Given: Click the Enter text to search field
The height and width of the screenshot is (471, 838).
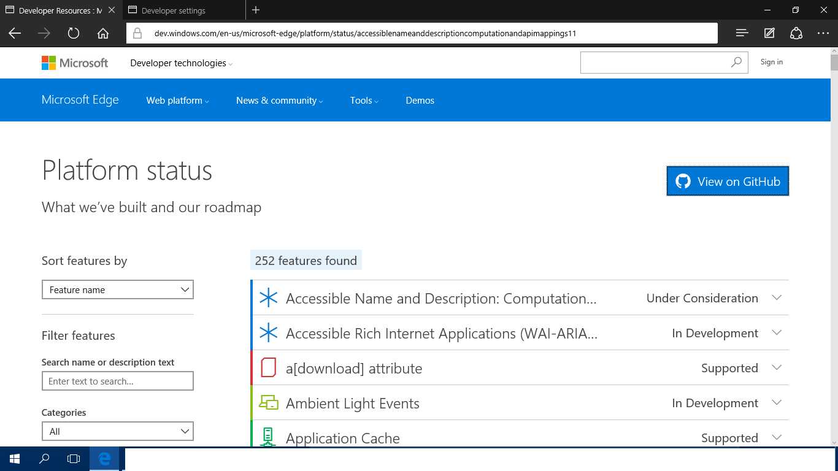Looking at the screenshot, I should click(118, 381).
